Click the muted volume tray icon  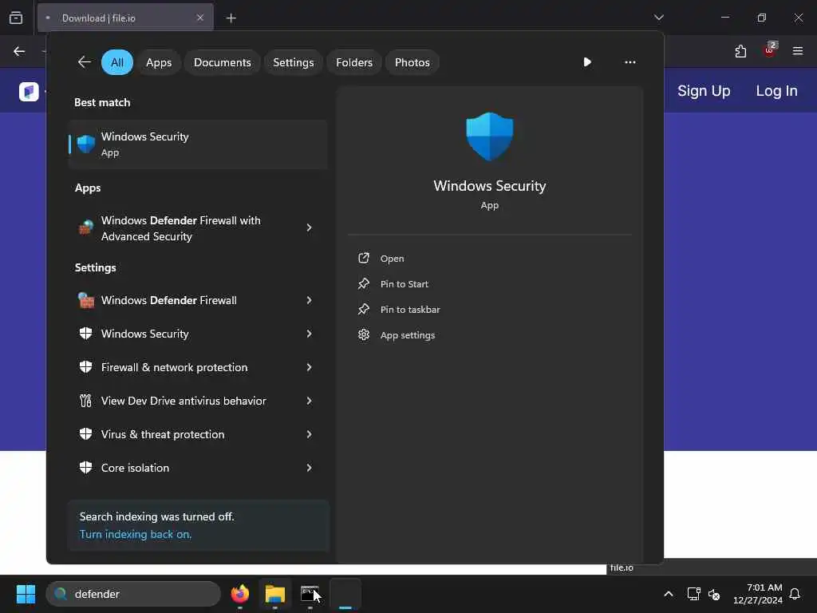[714, 594]
